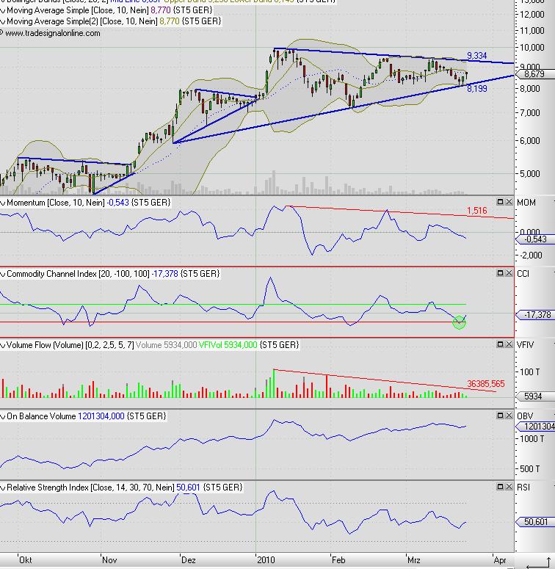The width and height of the screenshot is (555, 569).
Task: Click the 10,000 price axis label
Action: coord(532,48)
